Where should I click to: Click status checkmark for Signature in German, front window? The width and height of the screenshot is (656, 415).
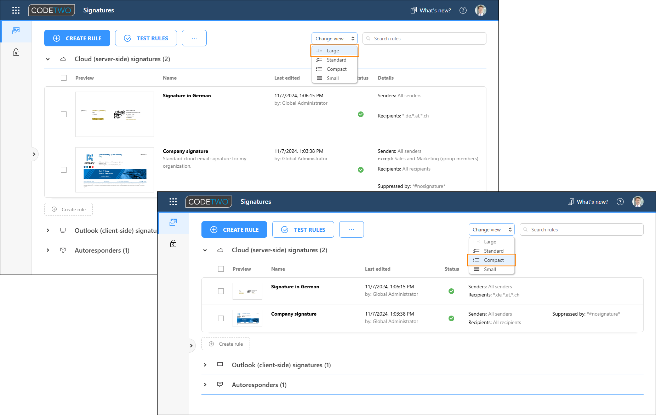(x=451, y=291)
